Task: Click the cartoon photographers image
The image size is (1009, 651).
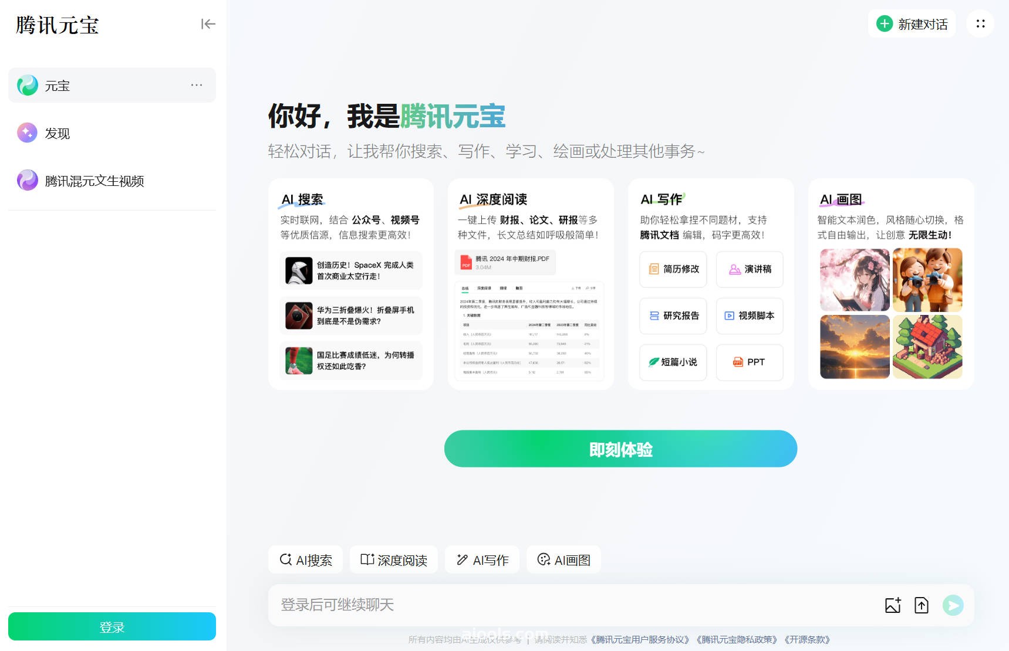Action: click(927, 280)
